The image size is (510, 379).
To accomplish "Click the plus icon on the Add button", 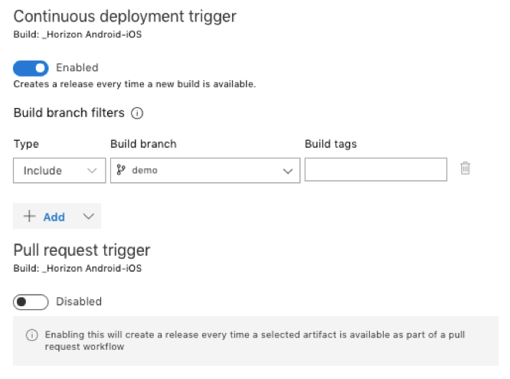I will pos(30,217).
